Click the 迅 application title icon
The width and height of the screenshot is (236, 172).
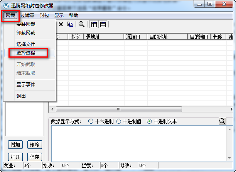point(6,6)
